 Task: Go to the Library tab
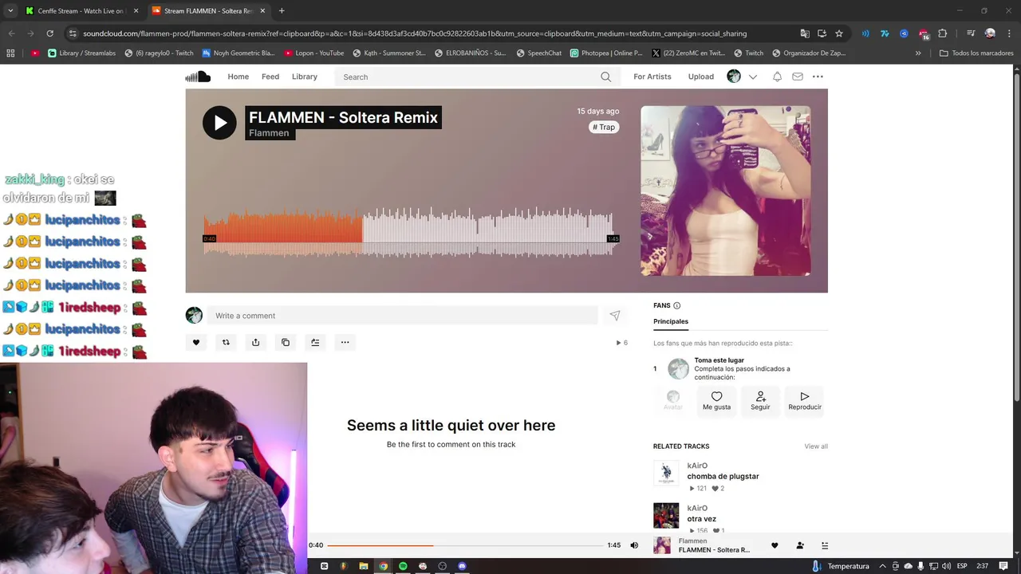304,77
